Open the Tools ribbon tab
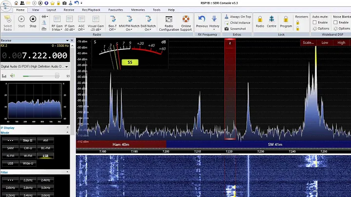The height and width of the screenshot is (197, 351). click(156, 10)
